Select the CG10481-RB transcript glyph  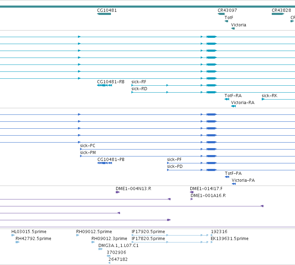[105, 85]
